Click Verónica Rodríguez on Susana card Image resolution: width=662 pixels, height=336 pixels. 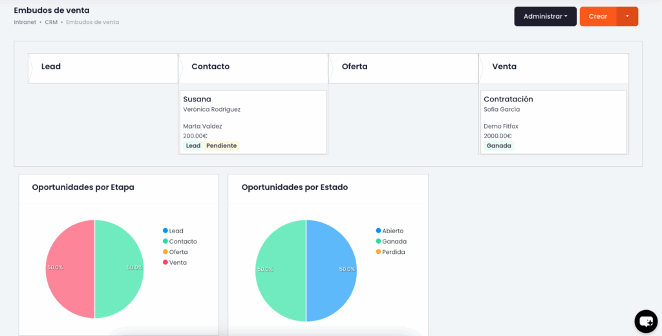click(212, 109)
